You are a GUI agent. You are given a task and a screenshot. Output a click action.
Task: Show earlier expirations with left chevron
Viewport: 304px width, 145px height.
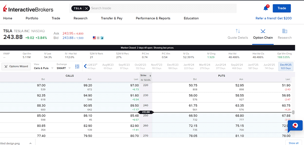click(x=85, y=67)
